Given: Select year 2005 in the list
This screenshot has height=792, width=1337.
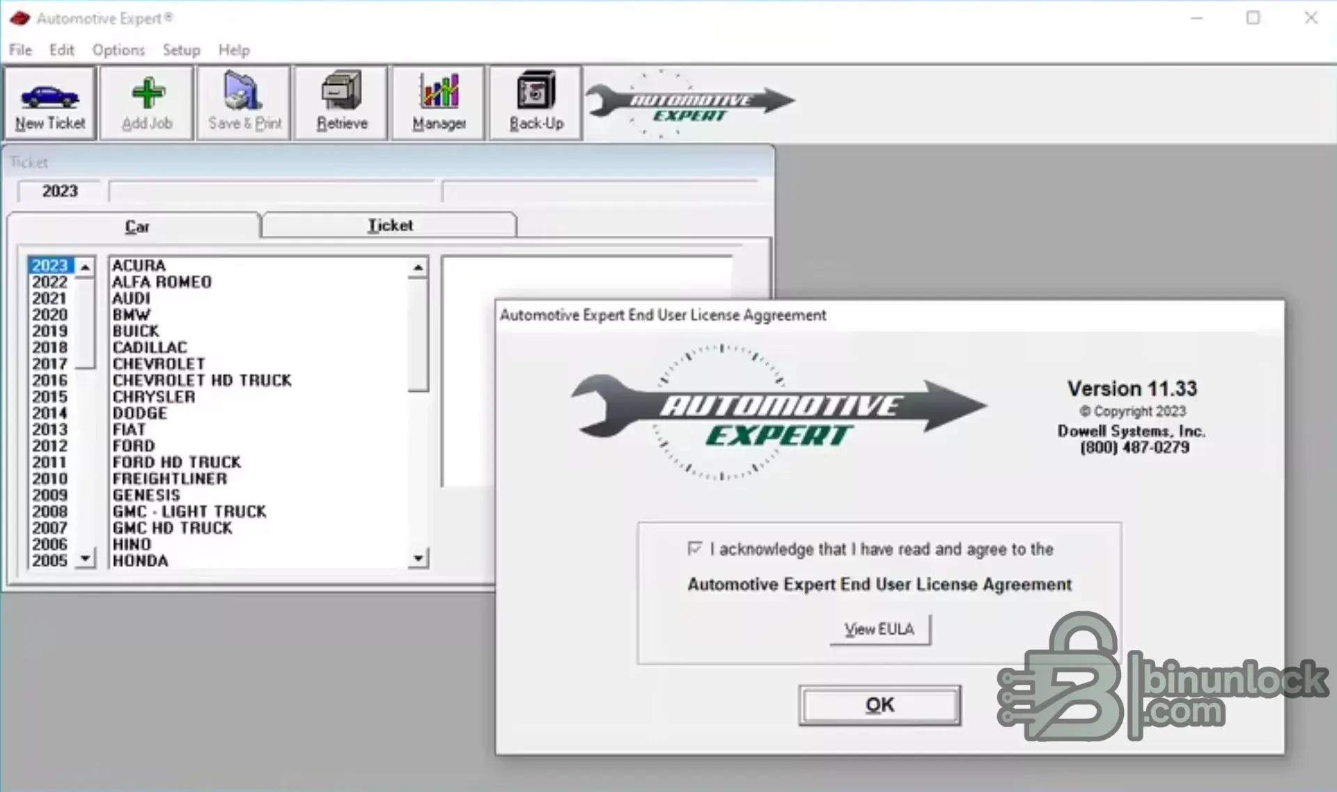Looking at the screenshot, I should tap(50, 561).
